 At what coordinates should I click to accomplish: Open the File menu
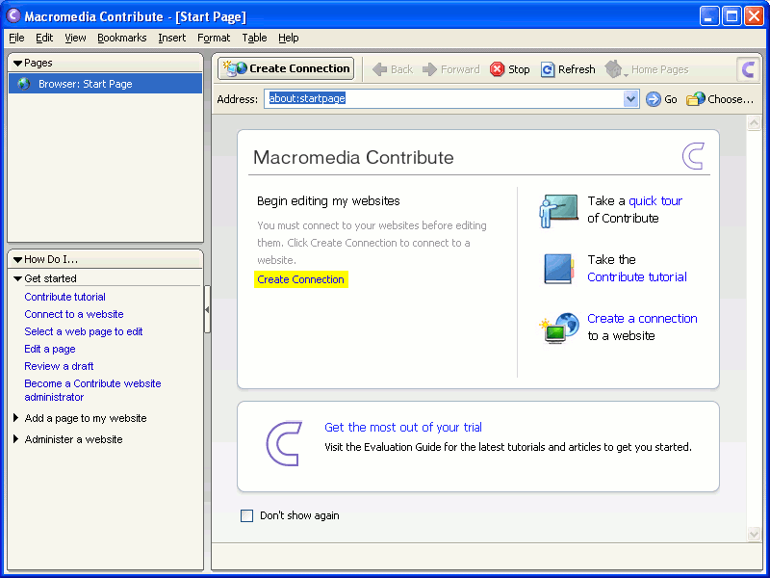[16, 38]
